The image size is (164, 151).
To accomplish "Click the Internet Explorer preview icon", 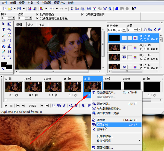I will [117, 9].
